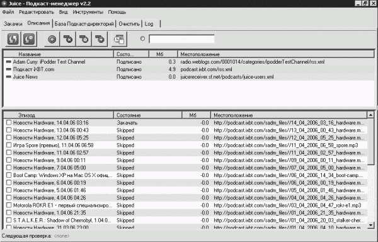
Task: Click the icon next to Подкаст iXBT.com feed
Action: click(x=8, y=69)
